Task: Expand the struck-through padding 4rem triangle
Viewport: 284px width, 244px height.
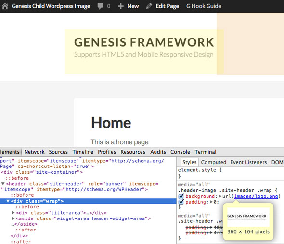Action: 211,232
